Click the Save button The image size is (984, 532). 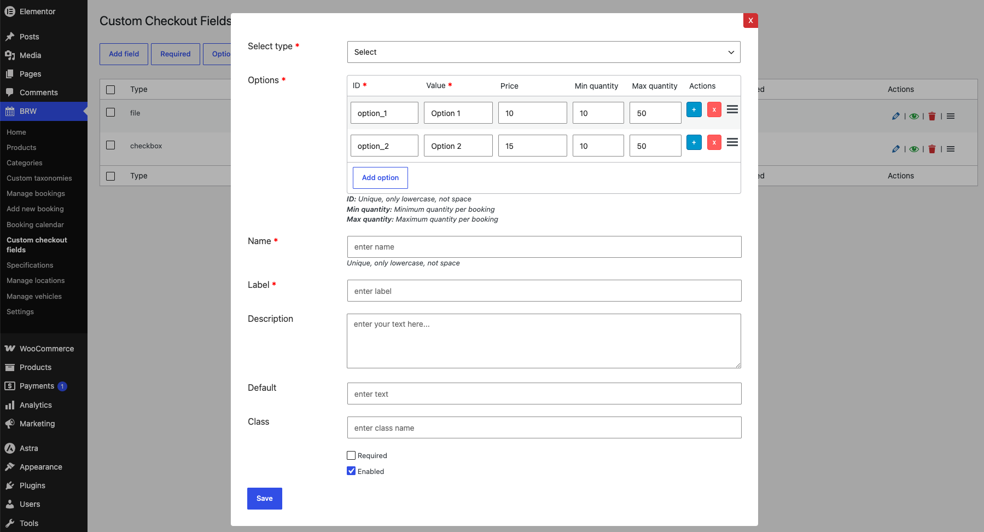tap(265, 499)
